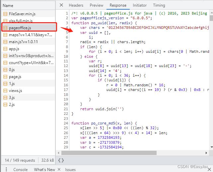Select the 3.js request

[x=28, y=98]
